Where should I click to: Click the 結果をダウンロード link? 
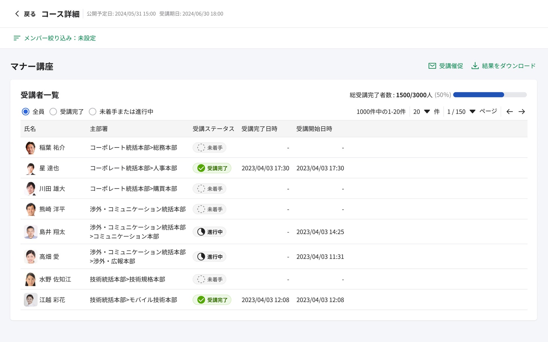tap(509, 66)
